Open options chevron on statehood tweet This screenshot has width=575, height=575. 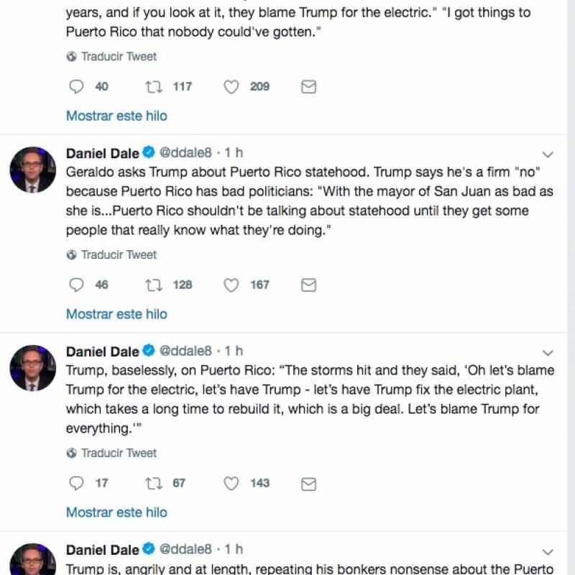548,155
